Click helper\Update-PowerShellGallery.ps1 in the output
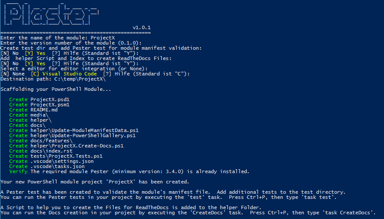The image size is (384, 219). (x=83, y=135)
